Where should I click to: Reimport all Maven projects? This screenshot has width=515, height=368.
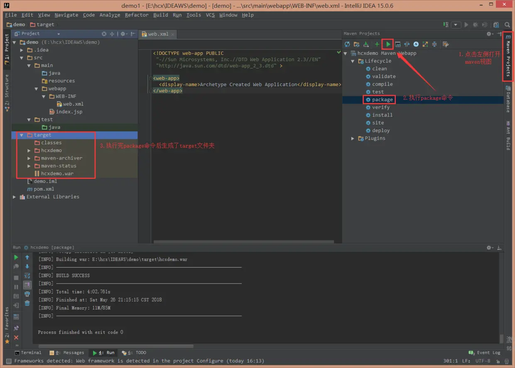point(347,44)
